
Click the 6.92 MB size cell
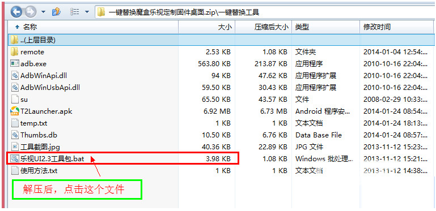[x=217, y=111]
